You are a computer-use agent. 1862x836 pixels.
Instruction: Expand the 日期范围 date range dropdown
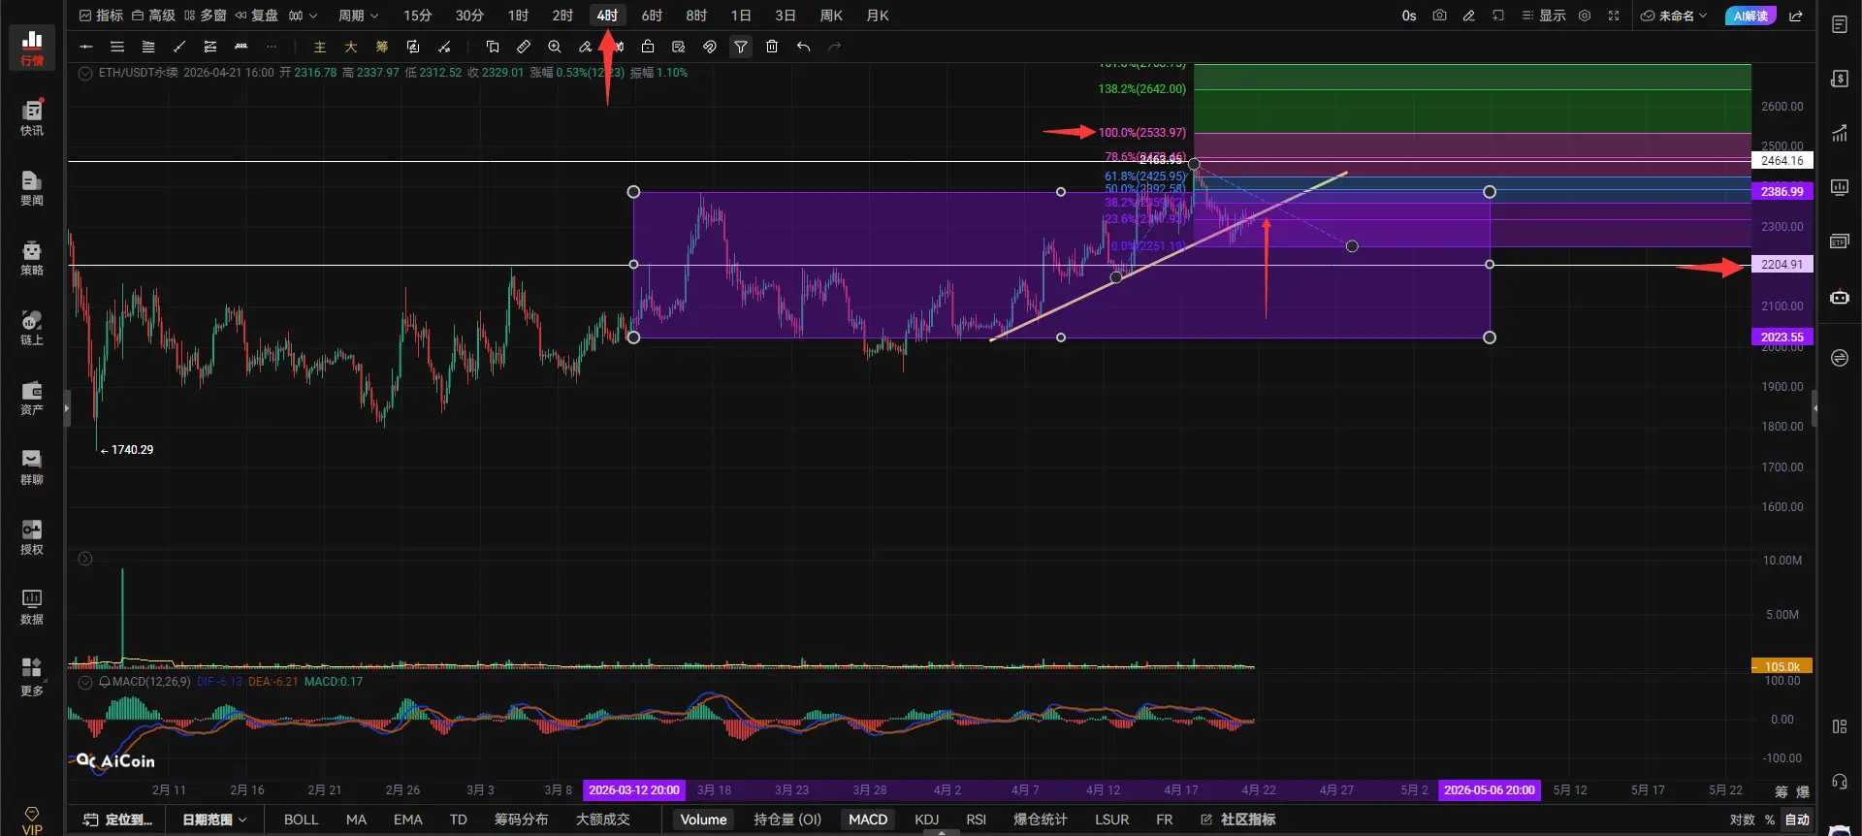click(214, 820)
